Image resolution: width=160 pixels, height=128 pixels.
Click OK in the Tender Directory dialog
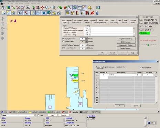click(x=119, y=106)
